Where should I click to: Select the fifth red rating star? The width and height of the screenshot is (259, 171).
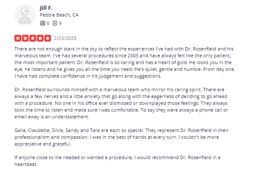coord(48,38)
